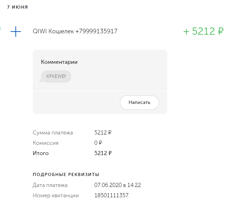
Task: Click the 7 ИЮНЯ date header
Action: point(17,7)
